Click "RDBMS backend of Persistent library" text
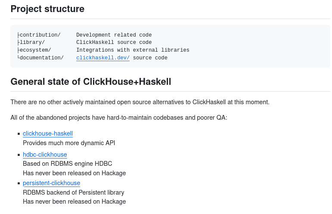 73,192
